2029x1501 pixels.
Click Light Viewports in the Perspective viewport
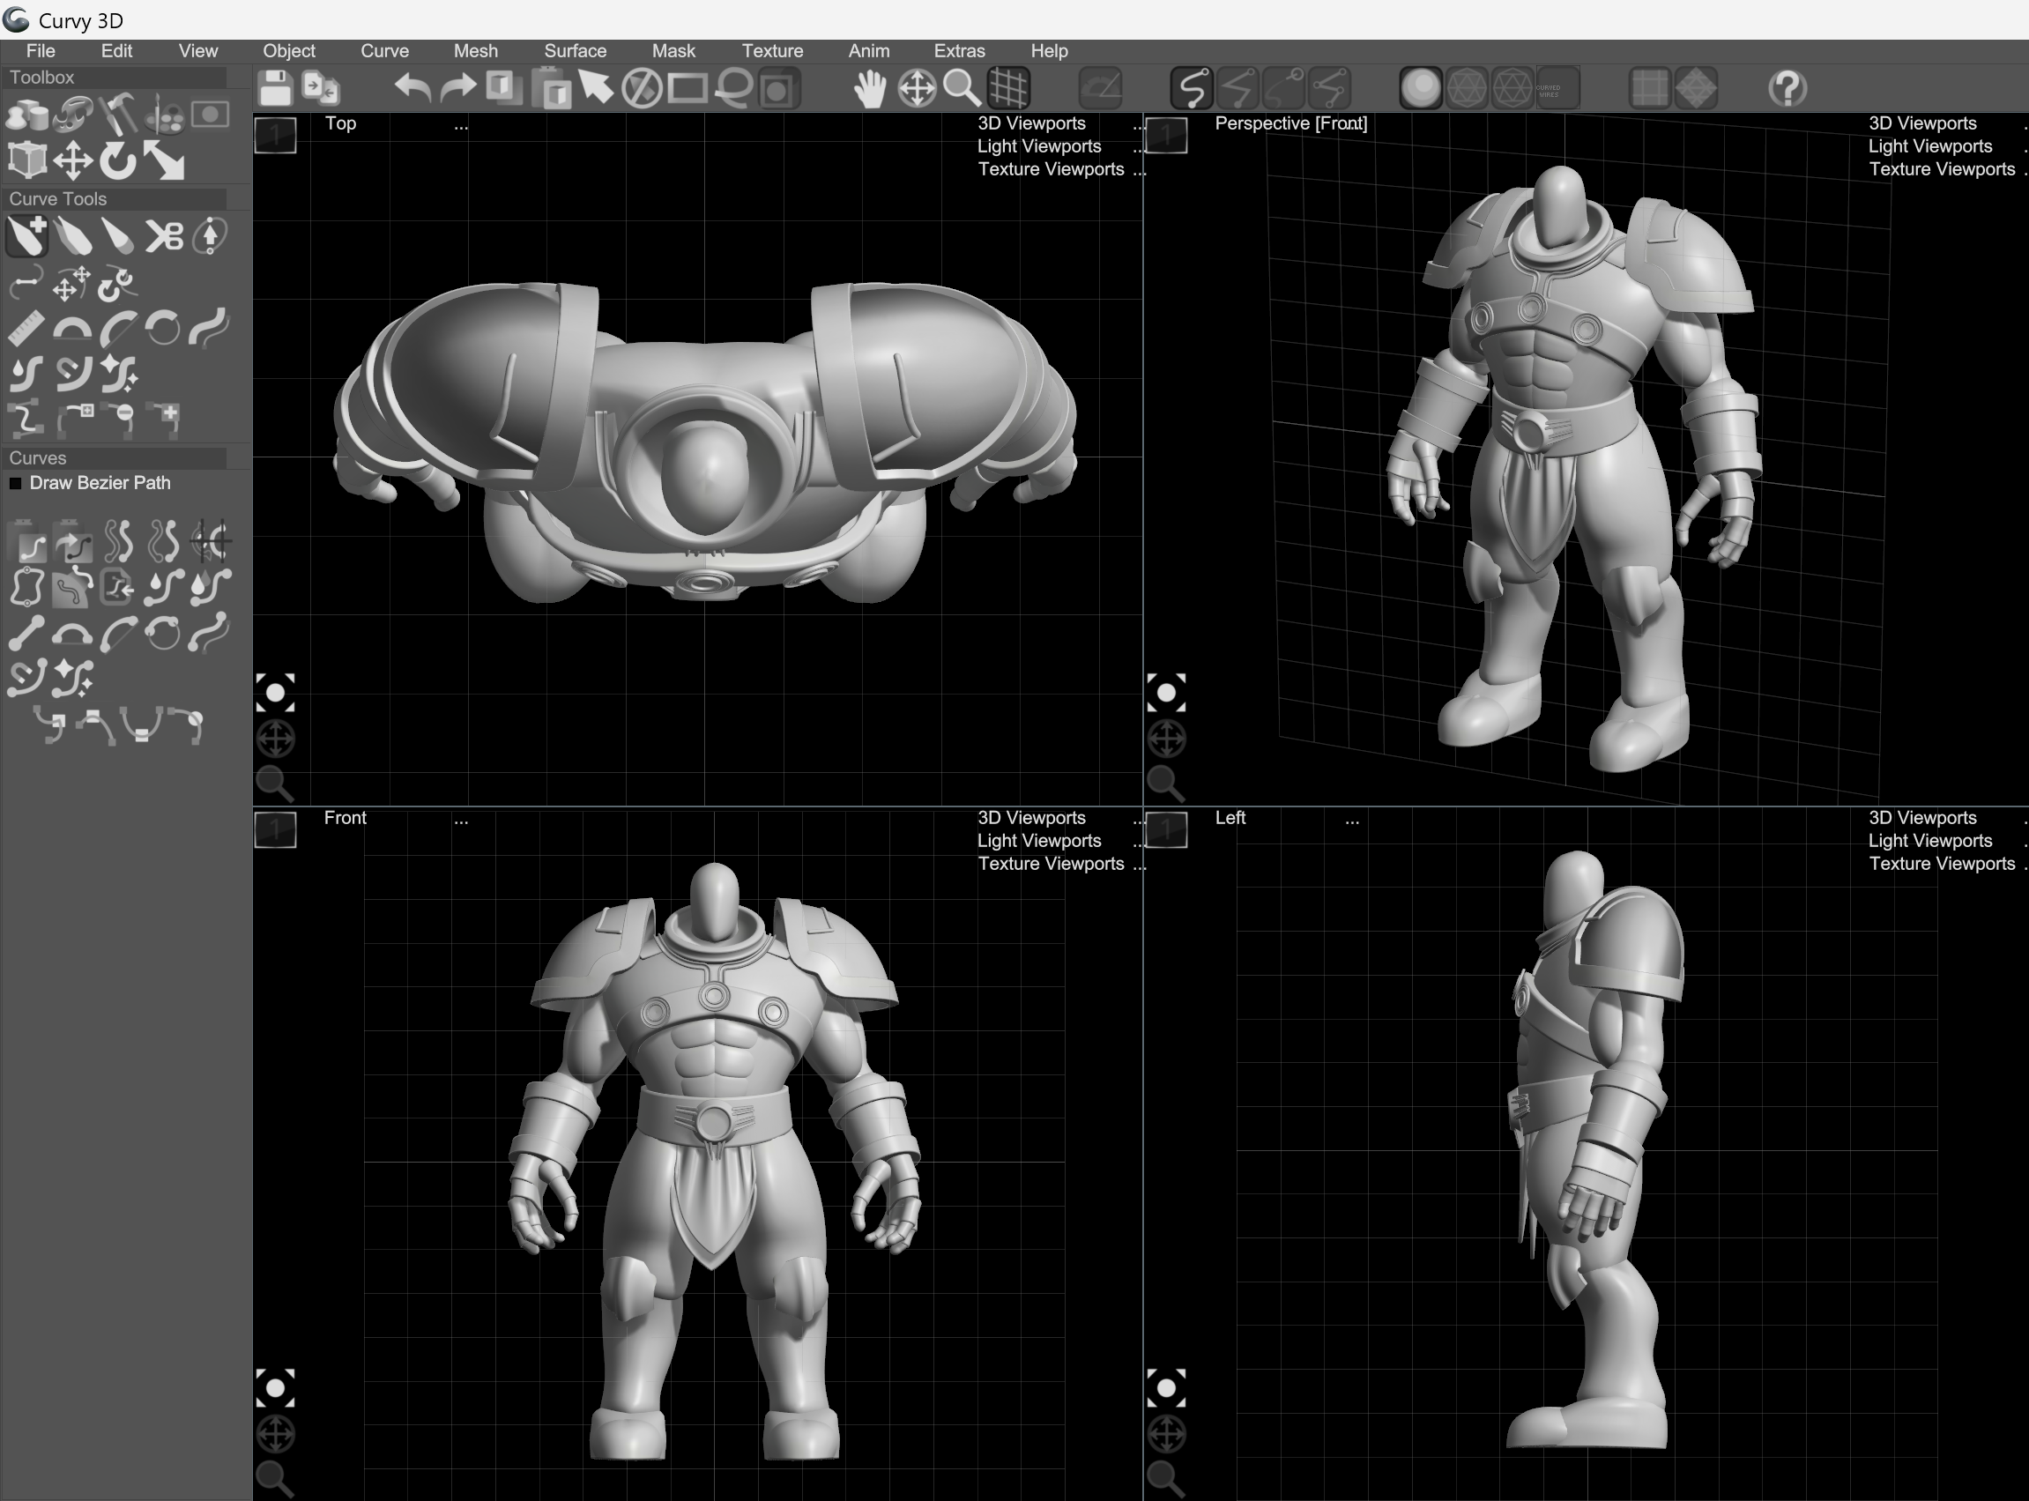(x=1930, y=146)
